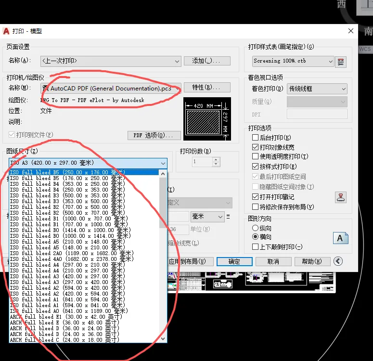Click the WCS label in drawing window

[365, 49]
